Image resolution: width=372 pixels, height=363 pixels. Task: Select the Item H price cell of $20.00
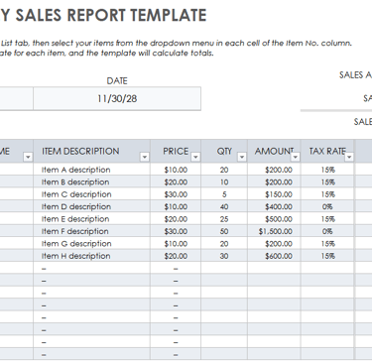(176, 256)
